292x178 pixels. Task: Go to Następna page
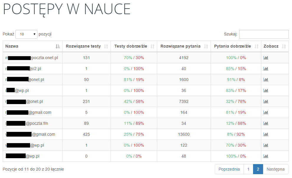click(275, 169)
